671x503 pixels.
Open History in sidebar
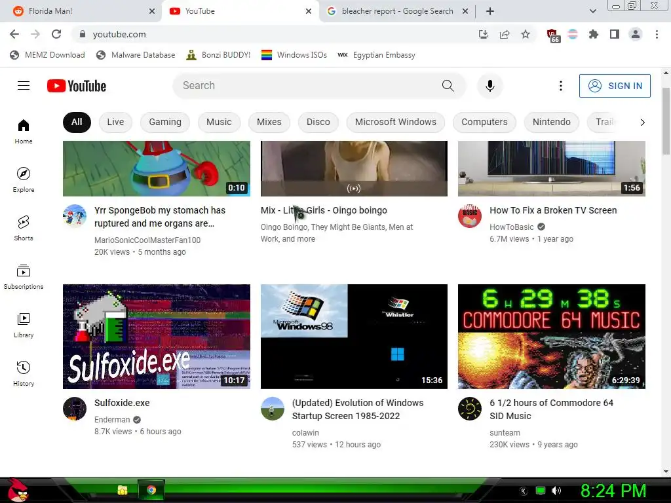[24, 374]
